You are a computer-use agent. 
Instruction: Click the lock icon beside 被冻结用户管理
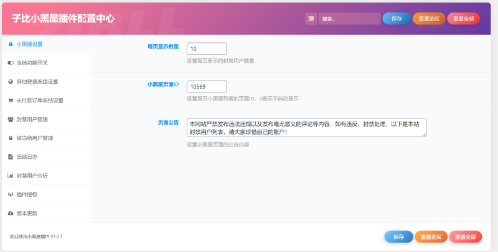11,138
